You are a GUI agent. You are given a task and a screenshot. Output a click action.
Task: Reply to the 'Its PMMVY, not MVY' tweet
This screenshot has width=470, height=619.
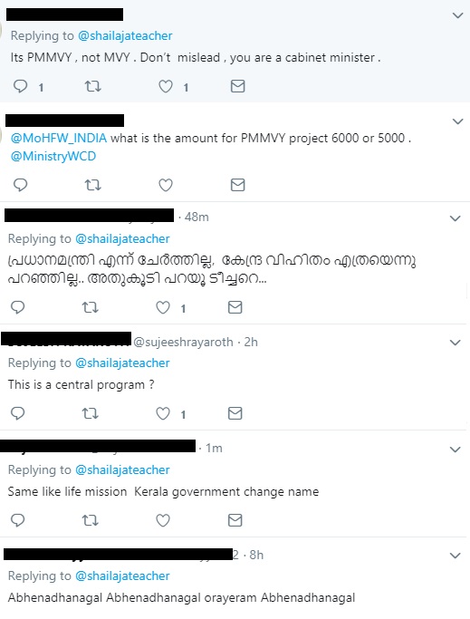click(x=21, y=86)
